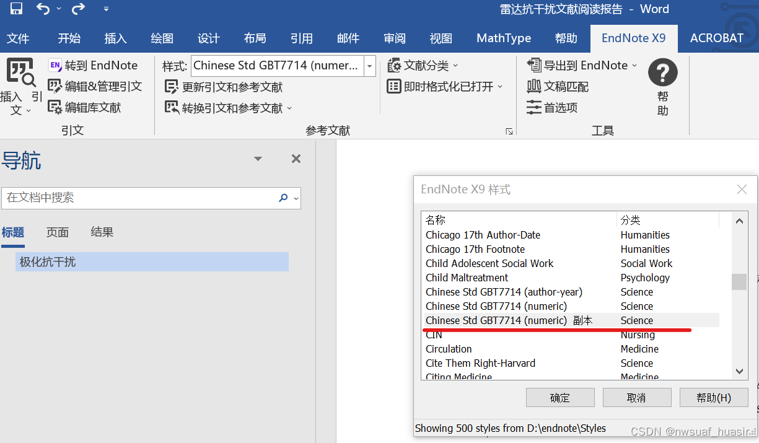Screen dimensions: 759x443
Task: Click the navigation search magnifier icon
Action: pyautogui.click(x=283, y=198)
